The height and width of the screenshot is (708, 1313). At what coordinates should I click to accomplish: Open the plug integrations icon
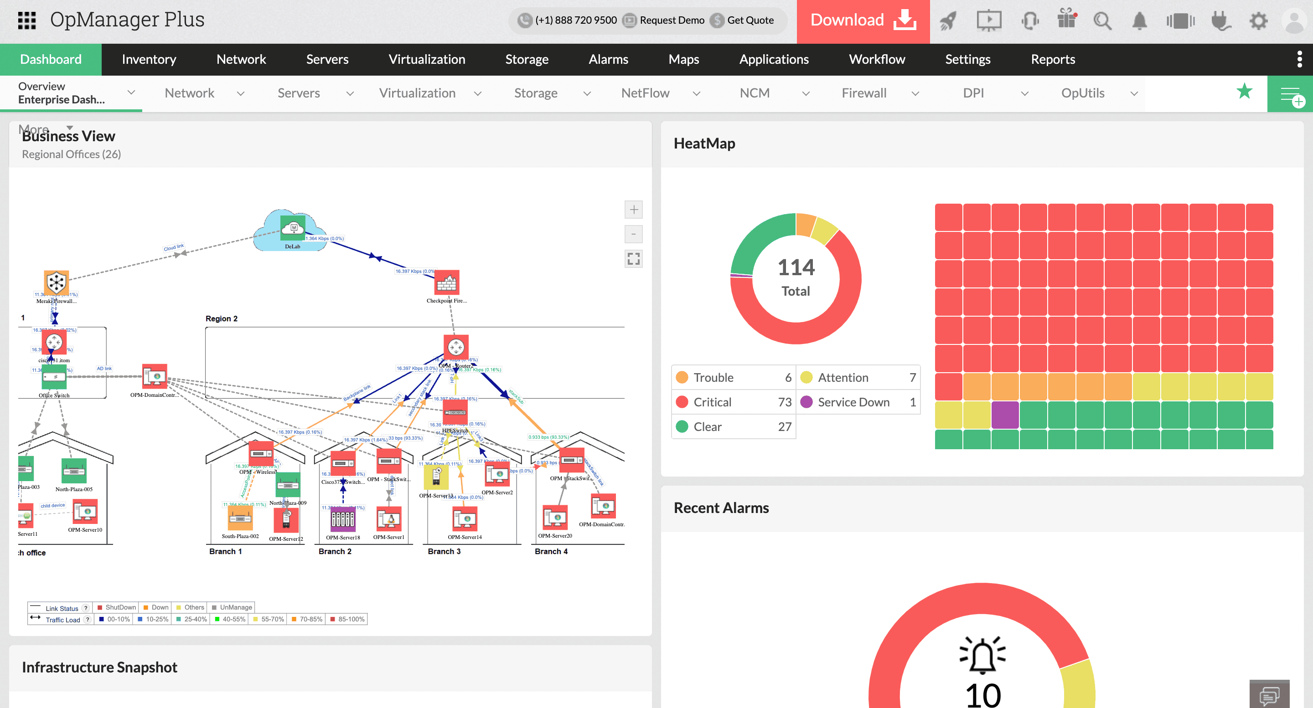coord(1220,21)
